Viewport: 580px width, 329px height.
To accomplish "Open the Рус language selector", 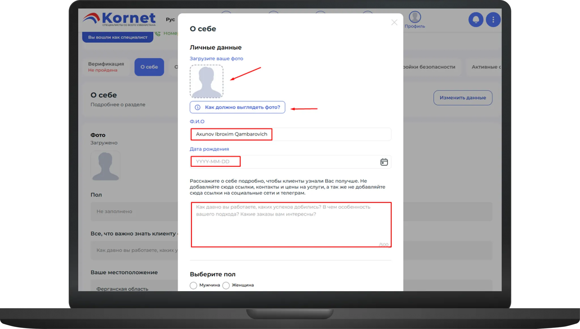I will point(170,20).
